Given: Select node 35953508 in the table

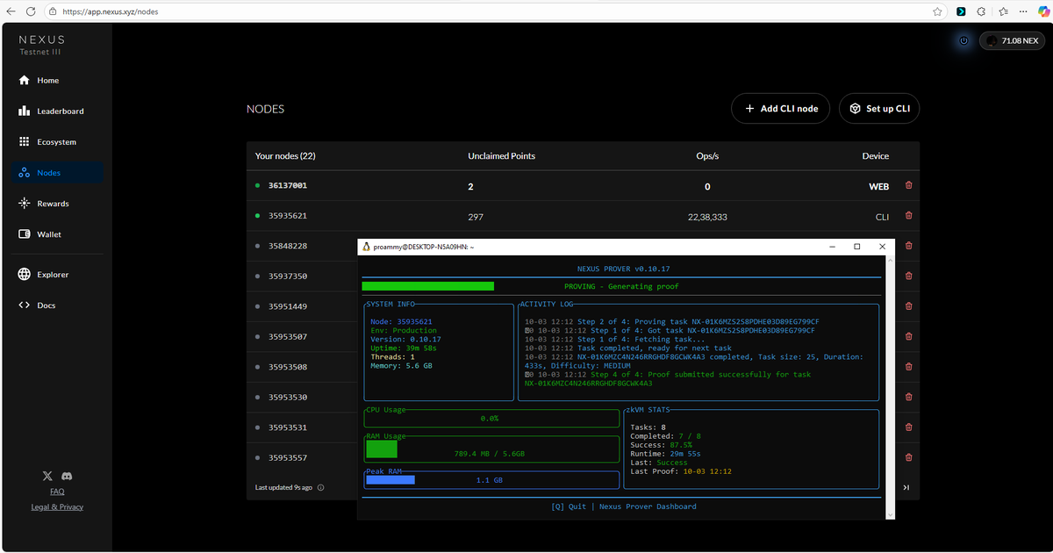Looking at the screenshot, I should (288, 367).
